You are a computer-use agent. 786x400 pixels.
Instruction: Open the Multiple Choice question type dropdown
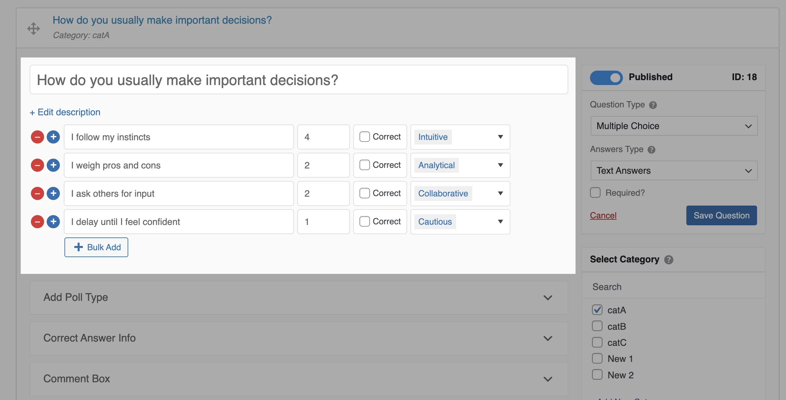[x=674, y=126]
